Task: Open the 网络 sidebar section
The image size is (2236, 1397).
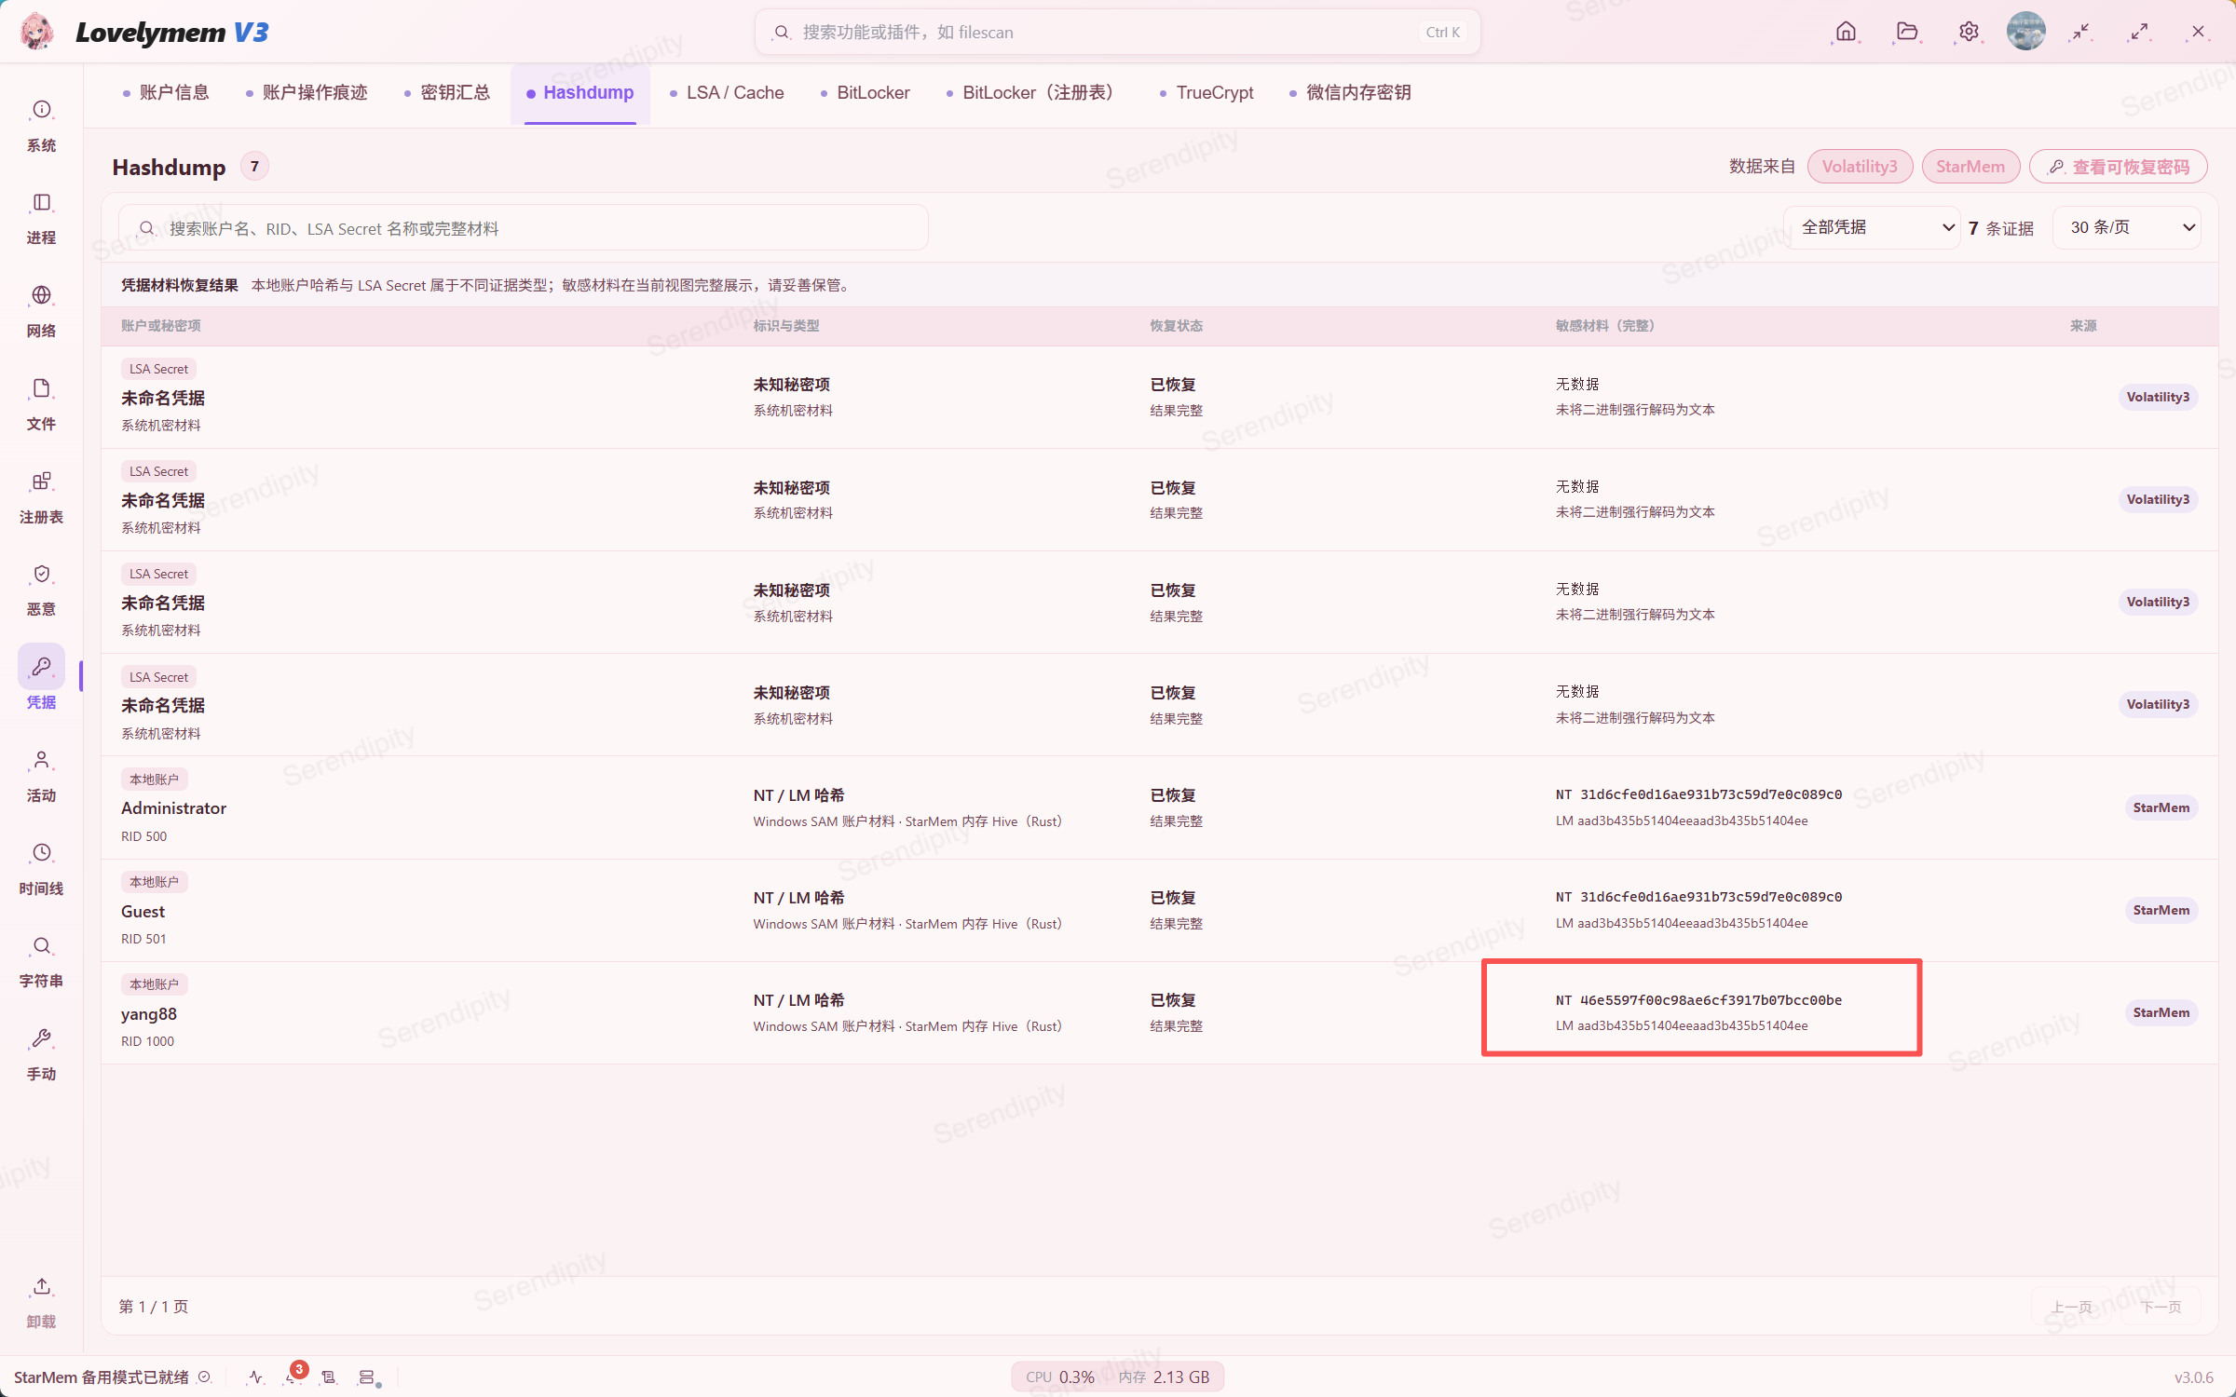Action: point(41,312)
